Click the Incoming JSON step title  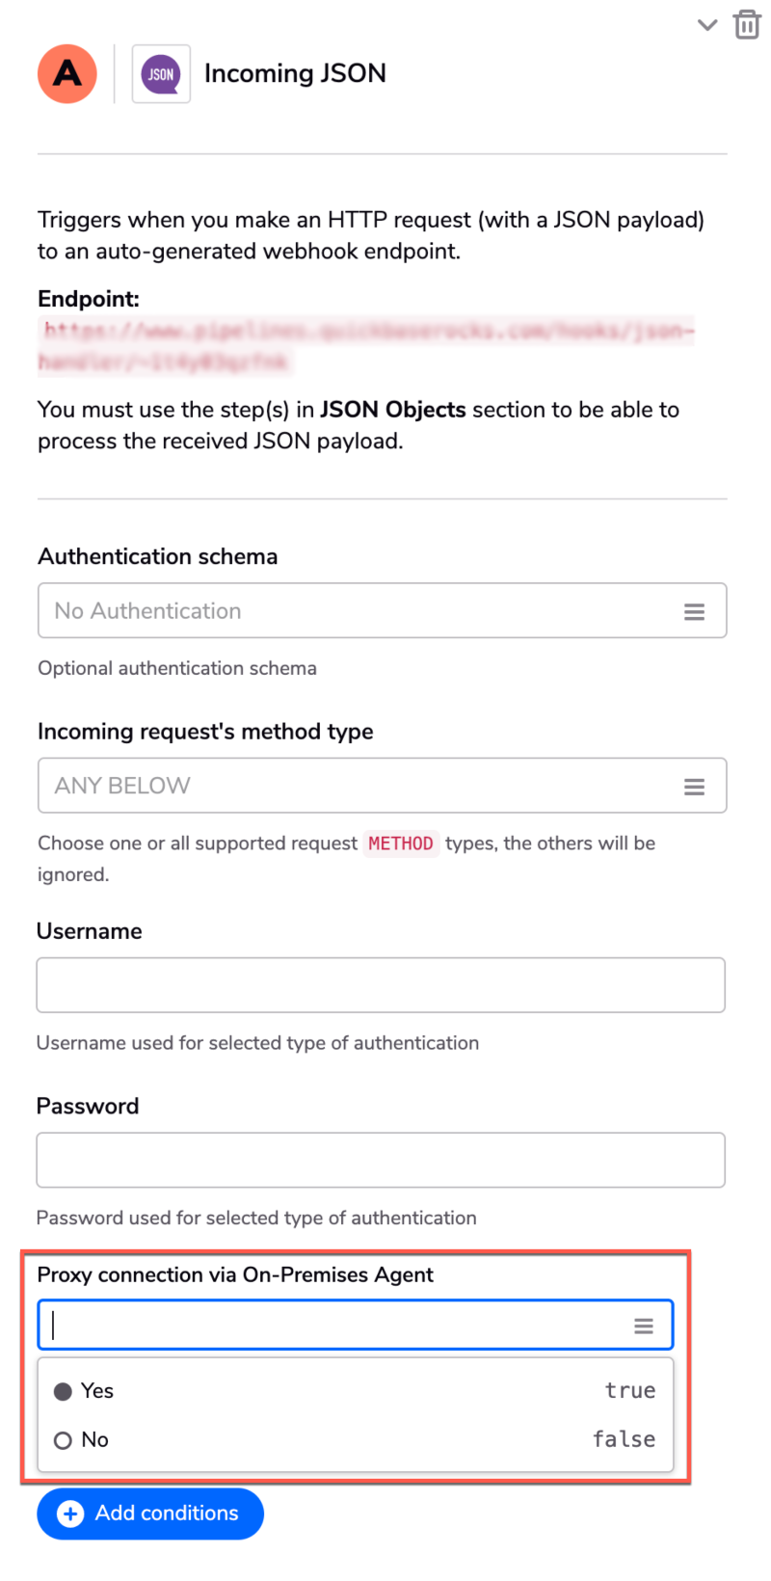pos(295,73)
